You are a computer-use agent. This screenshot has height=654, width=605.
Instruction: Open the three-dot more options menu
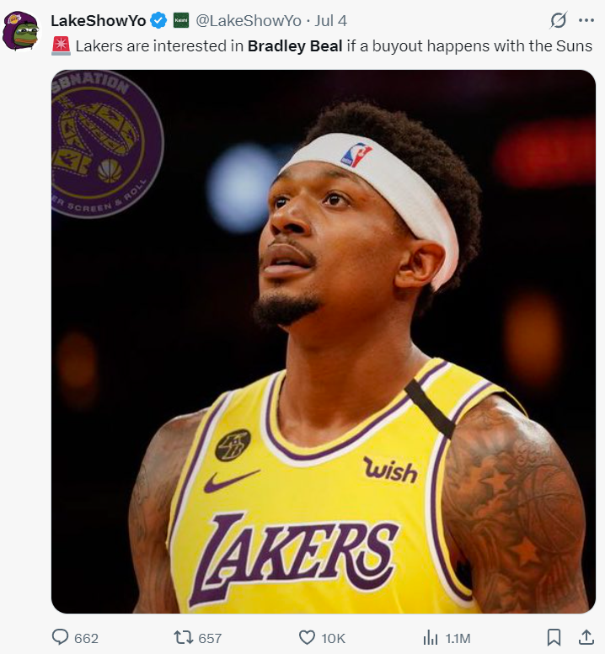[x=586, y=20]
